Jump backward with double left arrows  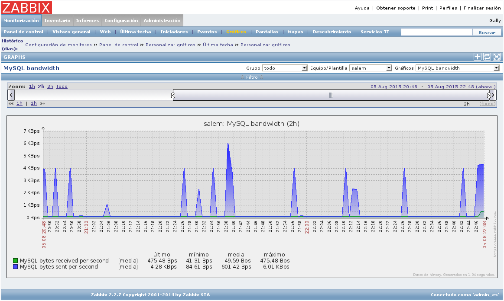(11, 103)
